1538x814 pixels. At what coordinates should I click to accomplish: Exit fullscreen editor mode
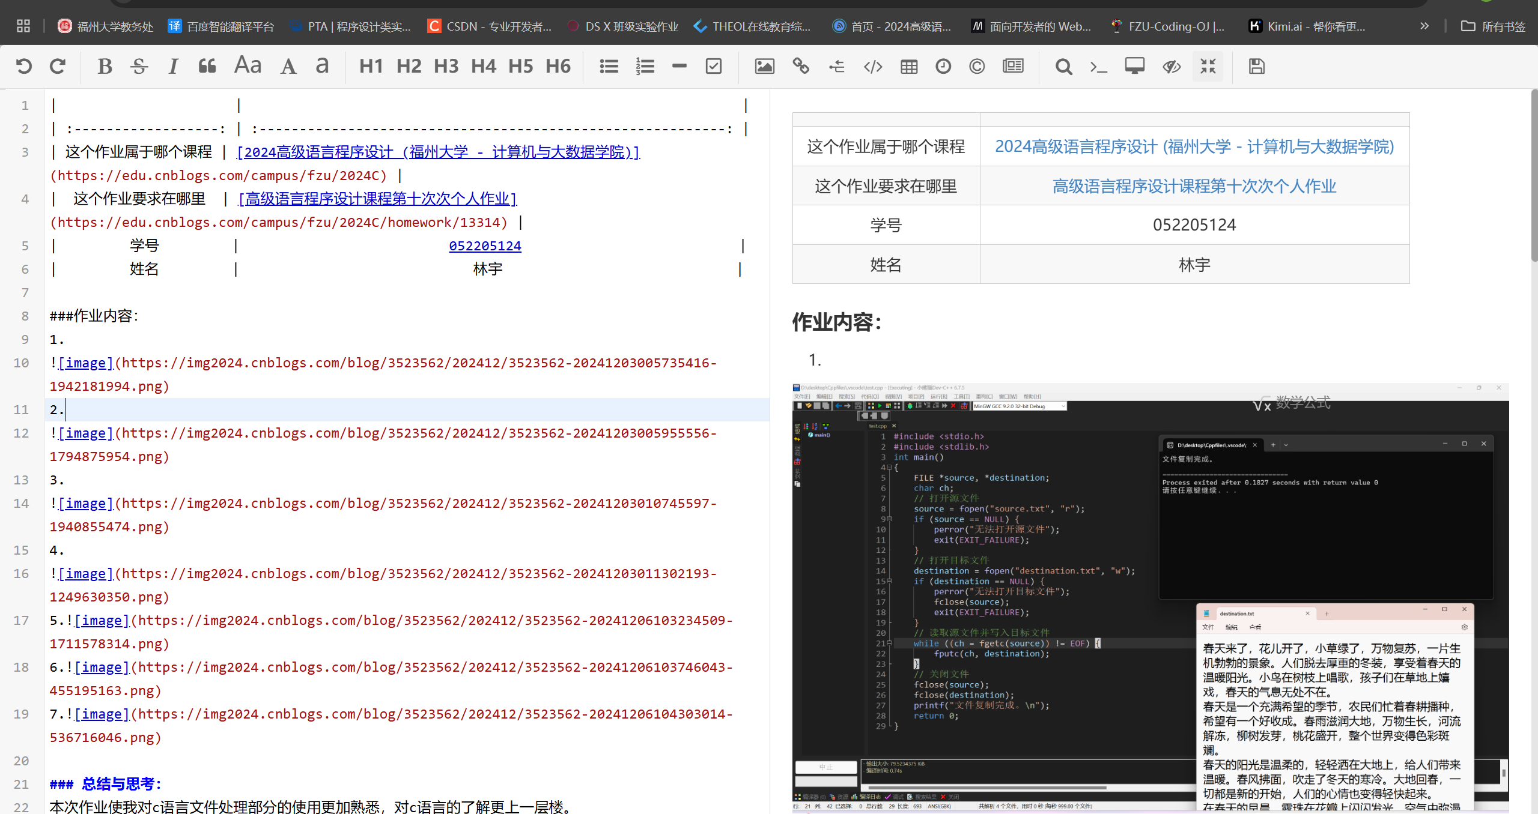(x=1208, y=66)
